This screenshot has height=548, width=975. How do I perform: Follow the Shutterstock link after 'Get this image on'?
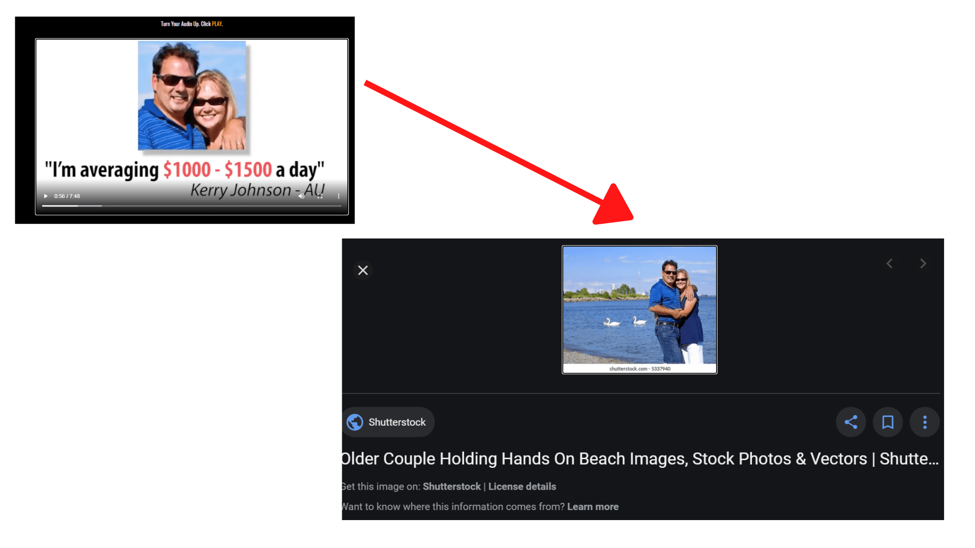pos(451,487)
